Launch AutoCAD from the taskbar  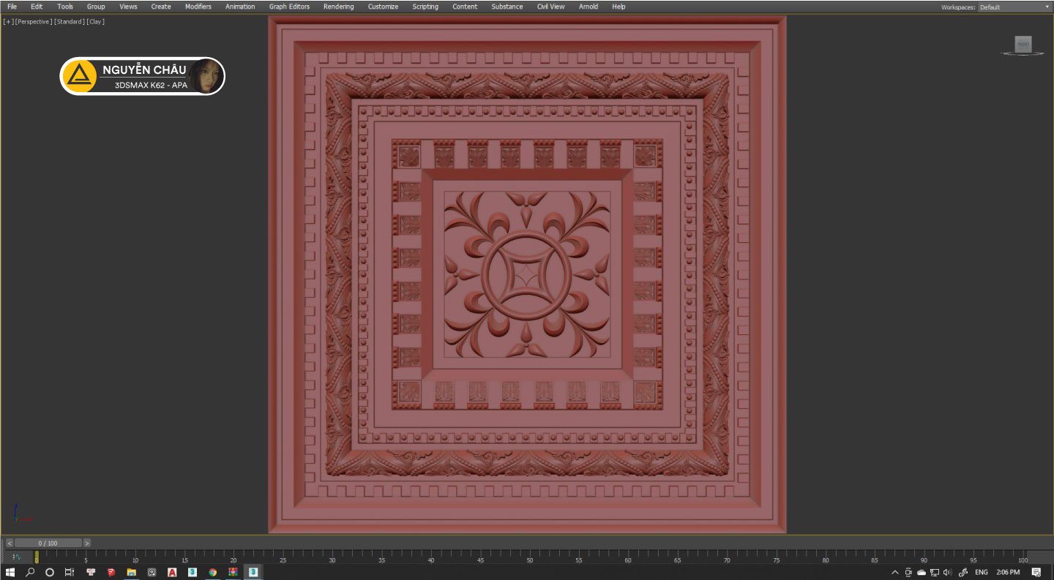click(x=172, y=572)
